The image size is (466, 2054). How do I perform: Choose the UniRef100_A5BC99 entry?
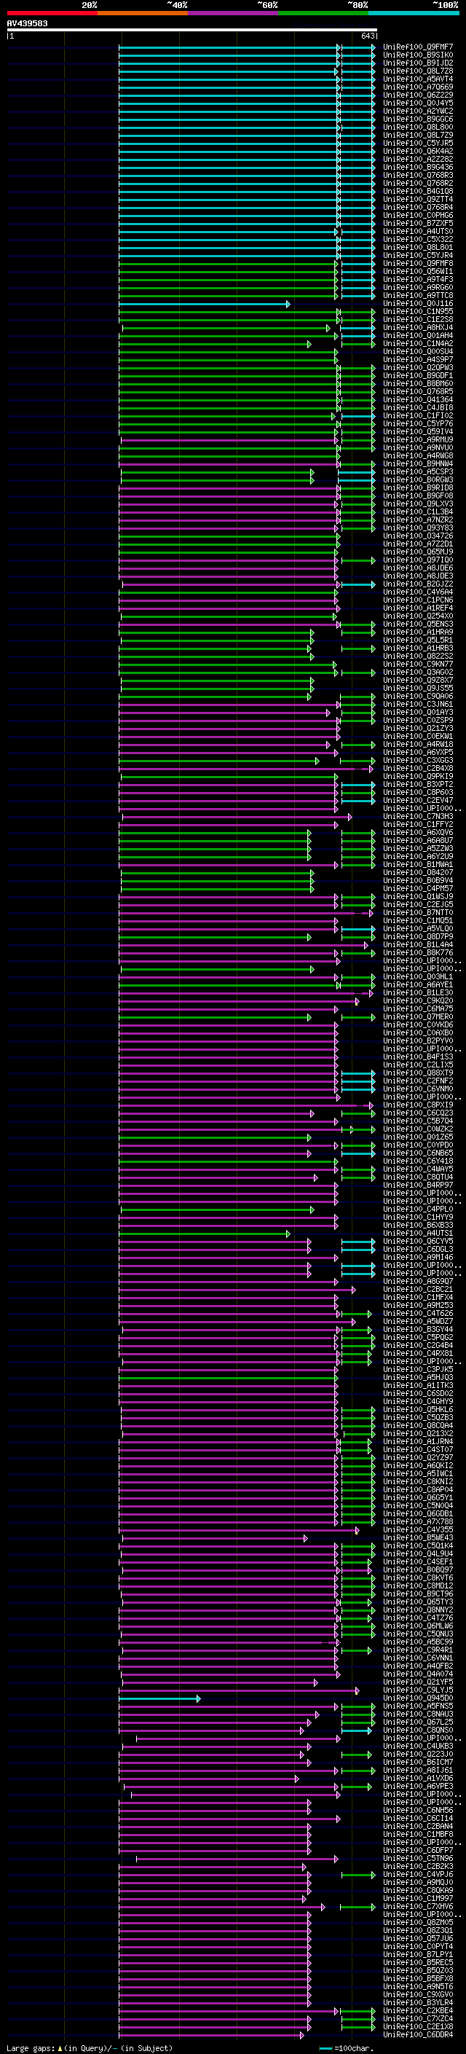tap(418, 1642)
